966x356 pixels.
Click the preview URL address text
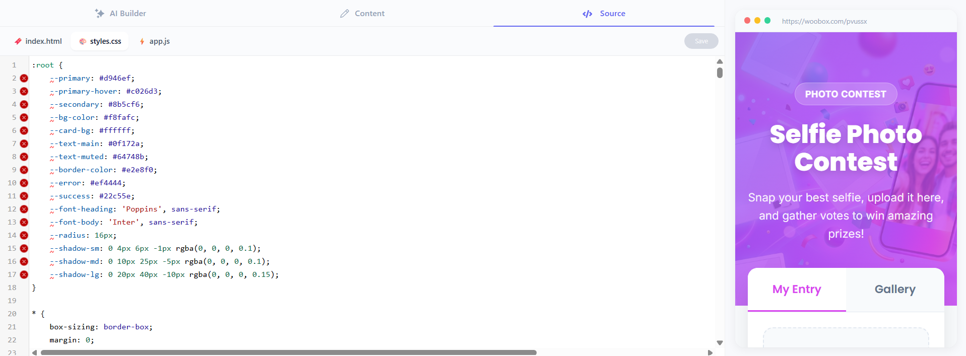(824, 21)
